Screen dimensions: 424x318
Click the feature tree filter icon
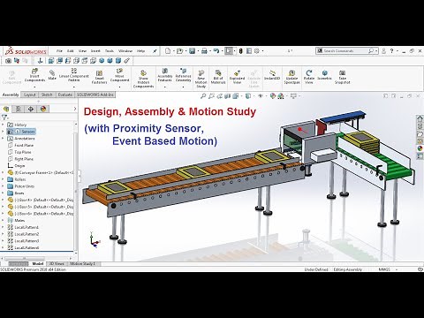coord(4,117)
